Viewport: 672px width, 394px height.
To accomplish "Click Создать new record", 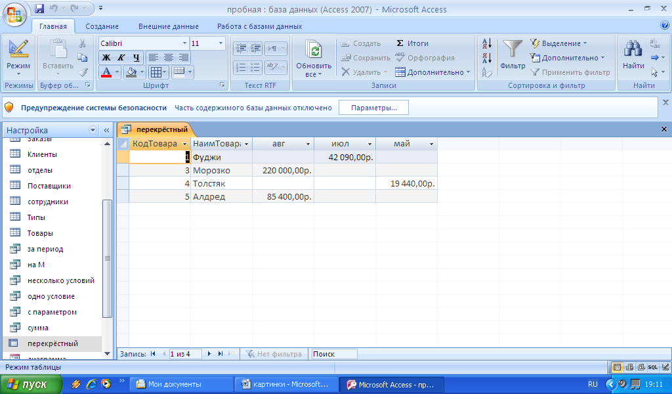I will click(360, 43).
